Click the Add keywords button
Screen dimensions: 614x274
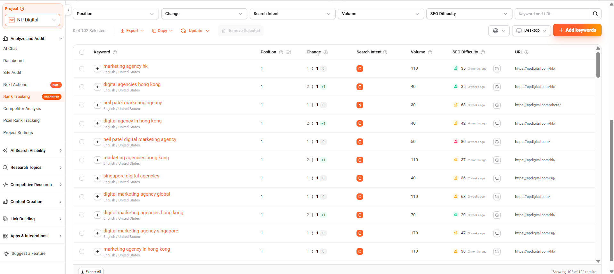tap(577, 30)
